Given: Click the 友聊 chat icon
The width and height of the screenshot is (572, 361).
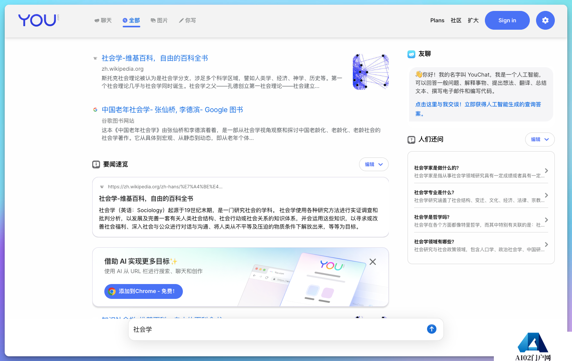Looking at the screenshot, I should click(411, 54).
